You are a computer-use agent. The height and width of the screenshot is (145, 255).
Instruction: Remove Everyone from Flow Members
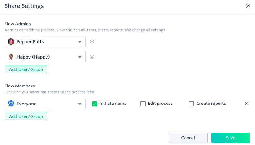(x=247, y=104)
